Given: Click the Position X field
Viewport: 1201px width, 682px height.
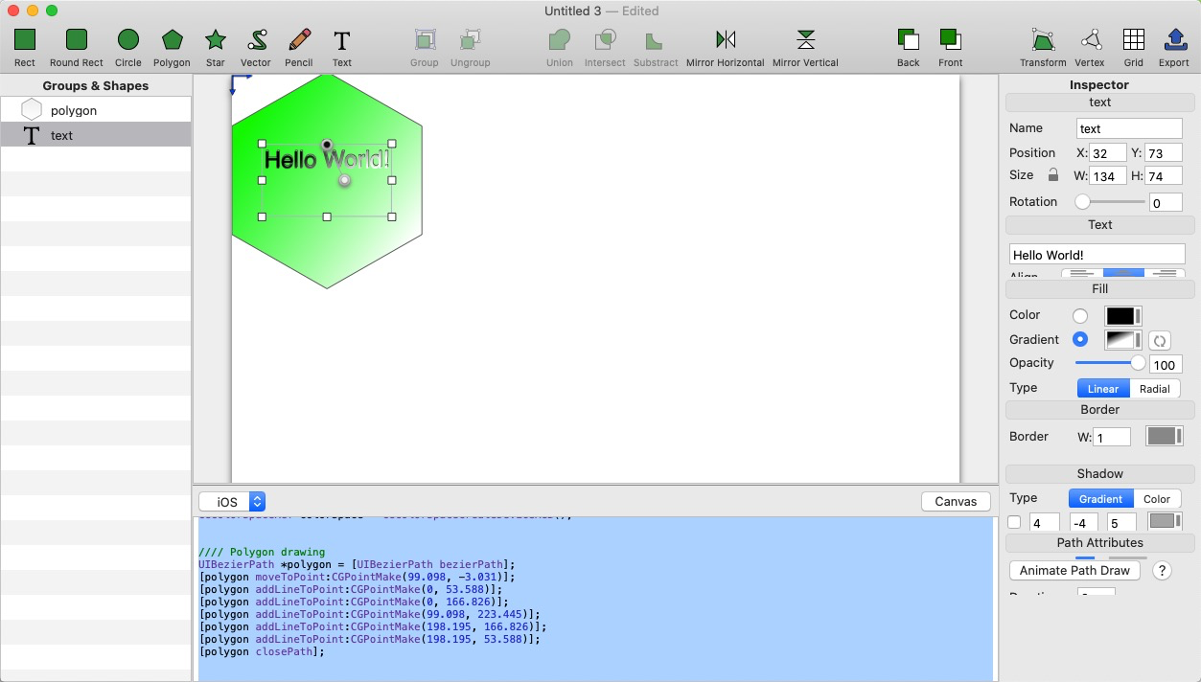Looking at the screenshot, I should pos(1107,153).
